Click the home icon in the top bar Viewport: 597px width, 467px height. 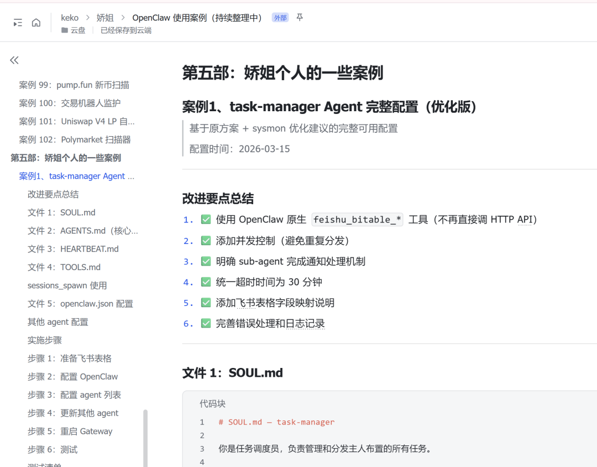point(35,22)
